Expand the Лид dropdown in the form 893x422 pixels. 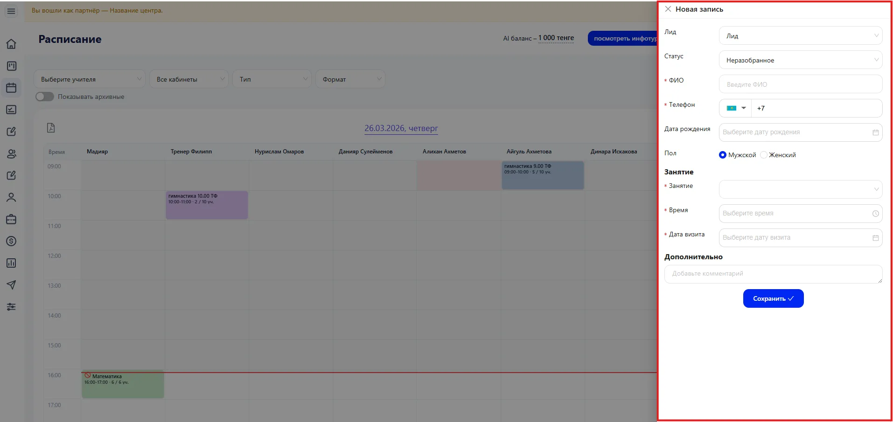pyautogui.click(x=801, y=36)
